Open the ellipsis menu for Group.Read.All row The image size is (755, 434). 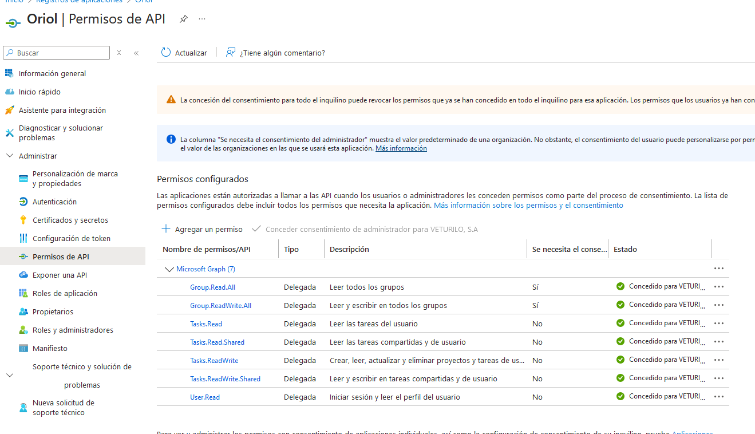(x=719, y=287)
